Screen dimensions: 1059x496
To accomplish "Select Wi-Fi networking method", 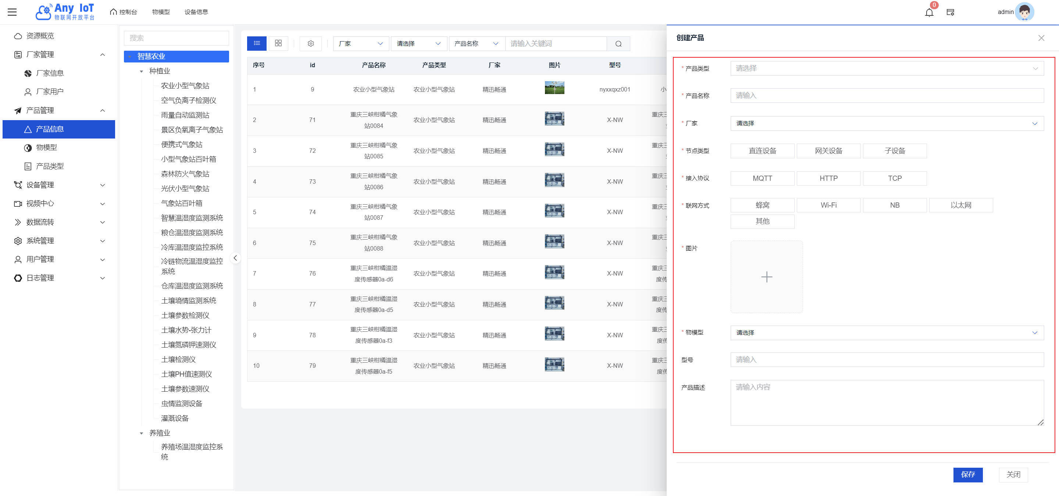I will point(828,205).
